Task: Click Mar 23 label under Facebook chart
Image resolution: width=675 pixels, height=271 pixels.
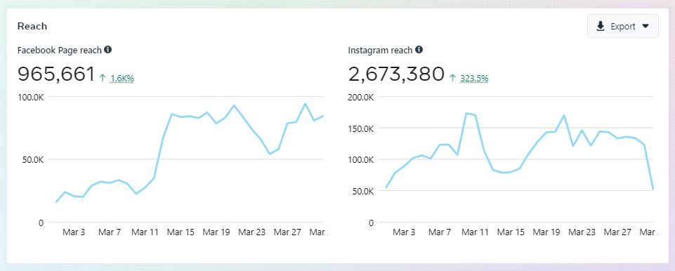Action: point(252,232)
